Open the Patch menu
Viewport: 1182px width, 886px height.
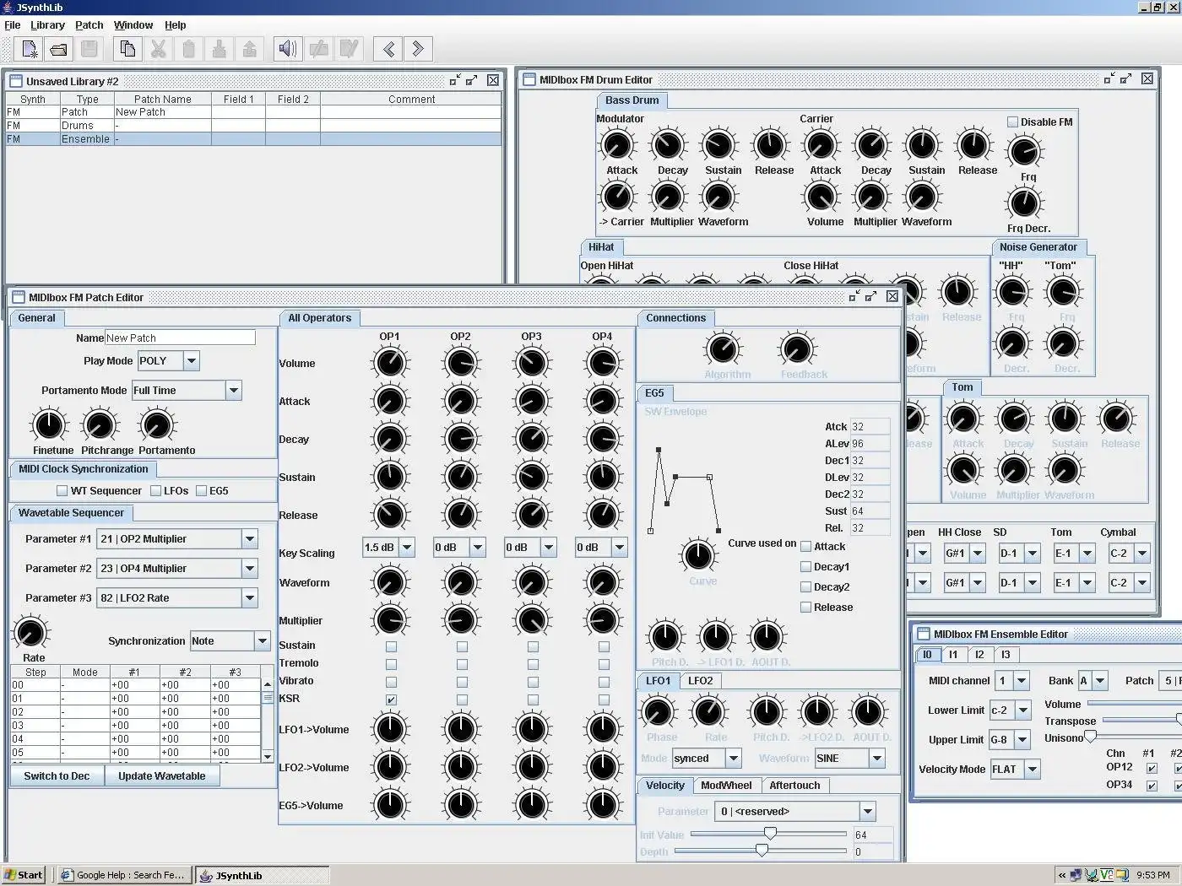[x=89, y=25]
